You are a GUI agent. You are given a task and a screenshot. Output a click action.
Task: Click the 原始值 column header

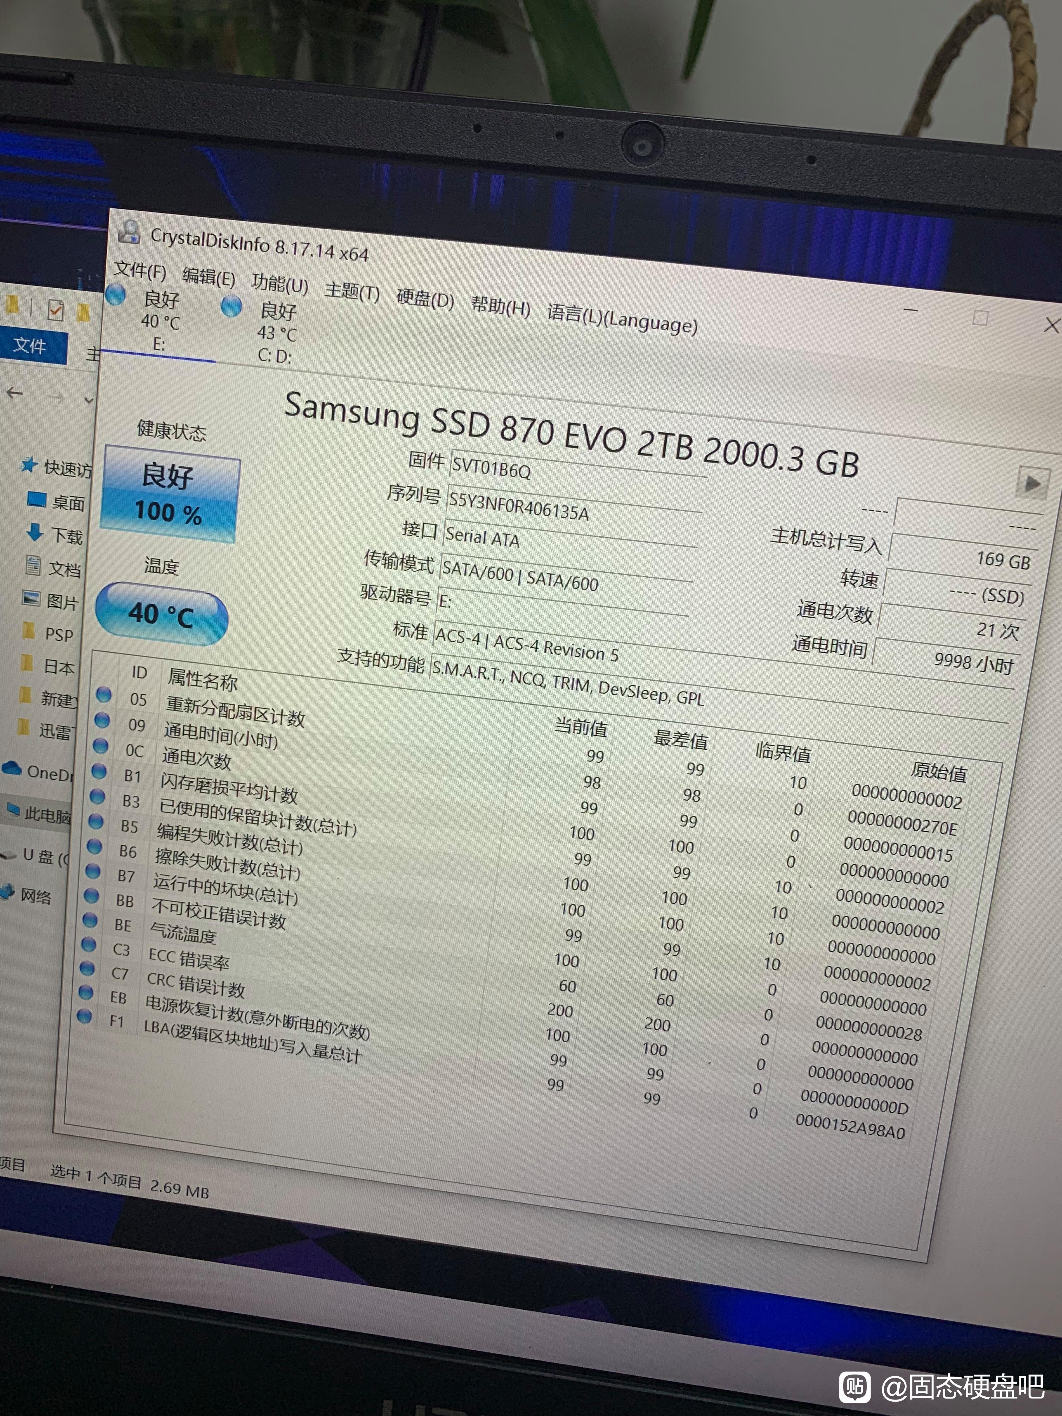click(x=938, y=771)
